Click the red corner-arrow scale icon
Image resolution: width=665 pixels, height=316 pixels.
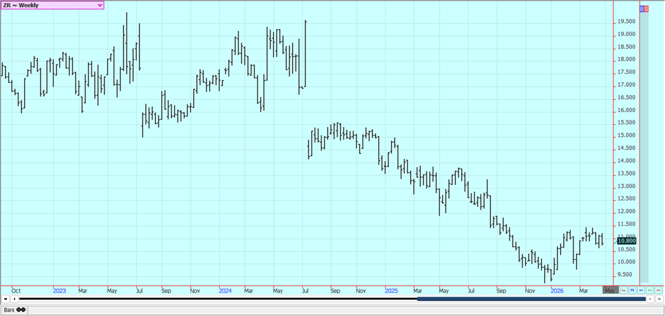(624, 291)
